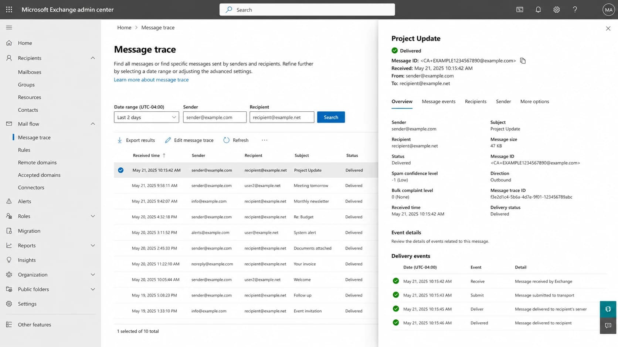
Task: Open the MA account avatar
Action: pyautogui.click(x=608, y=10)
